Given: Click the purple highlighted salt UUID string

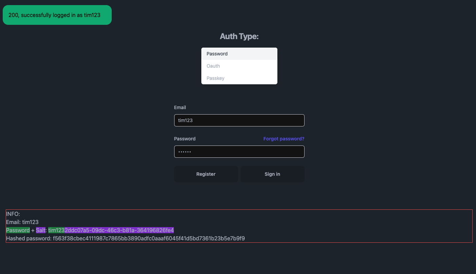Looking at the screenshot, I should click(x=119, y=230).
